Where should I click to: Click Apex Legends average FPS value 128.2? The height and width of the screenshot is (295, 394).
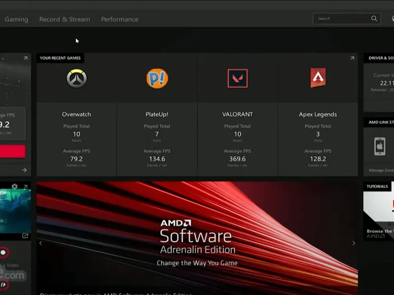click(318, 159)
